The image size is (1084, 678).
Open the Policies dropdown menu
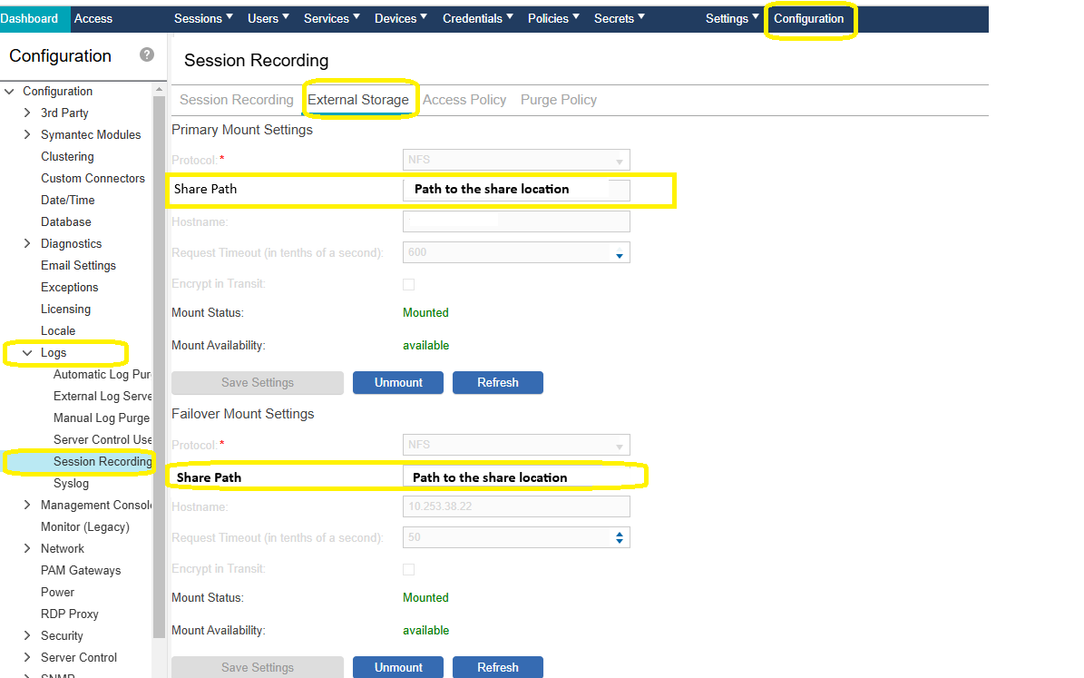[x=553, y=19]
